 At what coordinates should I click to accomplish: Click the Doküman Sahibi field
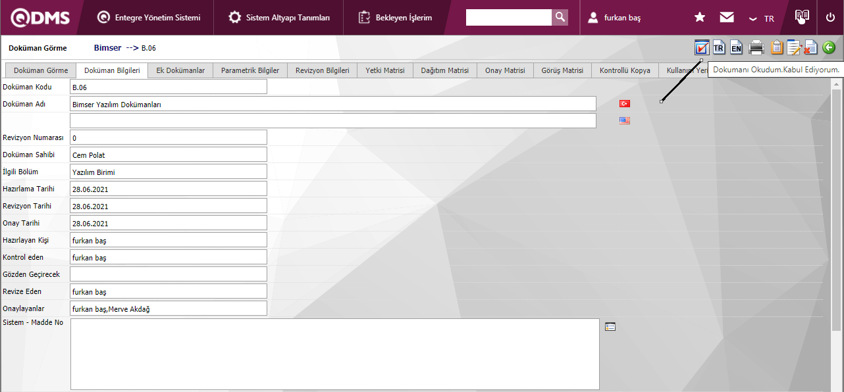[x=169, y=155]
